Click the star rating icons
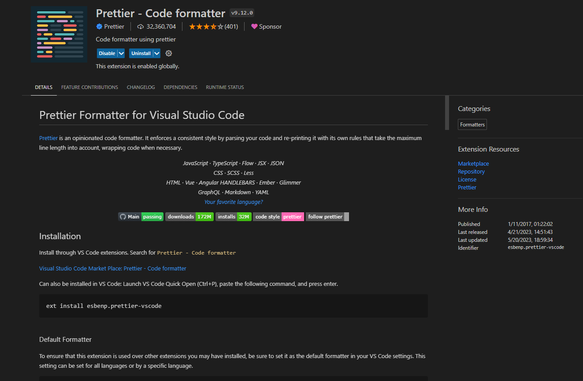Screen dimensions: 583x381 click(x=206, y=26)
